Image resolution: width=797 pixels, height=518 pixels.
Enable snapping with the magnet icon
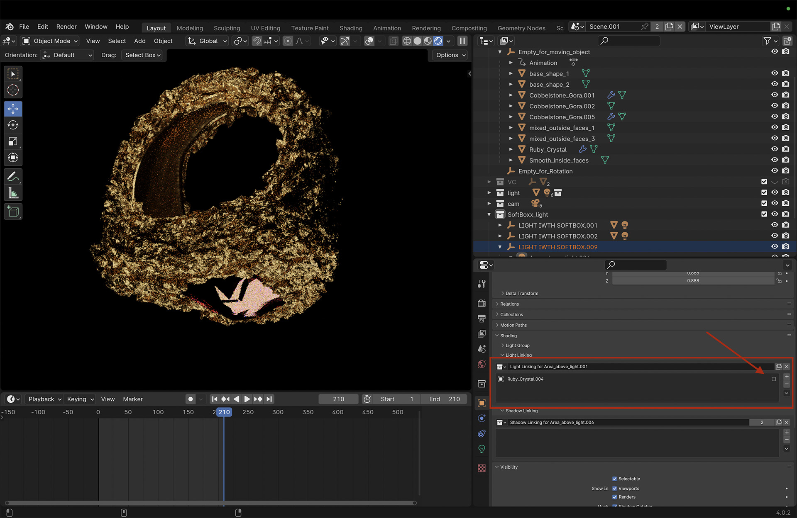[257, 41]
